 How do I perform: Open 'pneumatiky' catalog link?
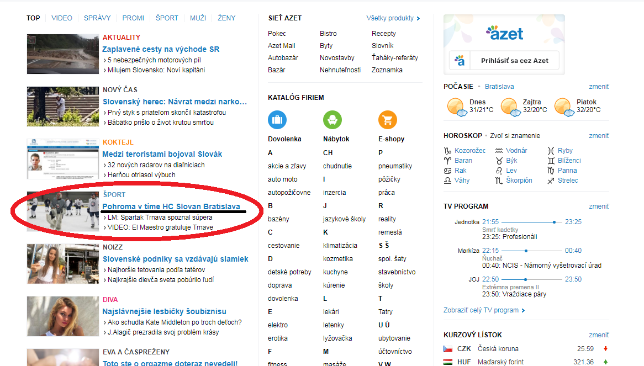point(395,166)
